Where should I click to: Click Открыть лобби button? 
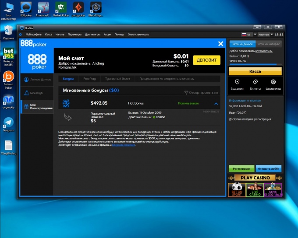[x=269, y=168]
